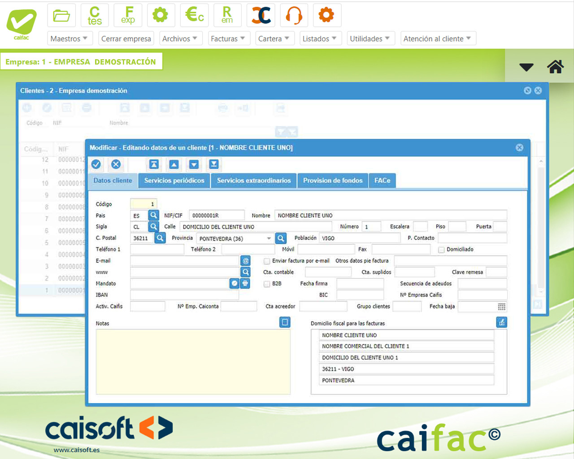Open the Provincia dropdown list
The height and width of the screenshot is (459, 574).
tap(269, 238)
